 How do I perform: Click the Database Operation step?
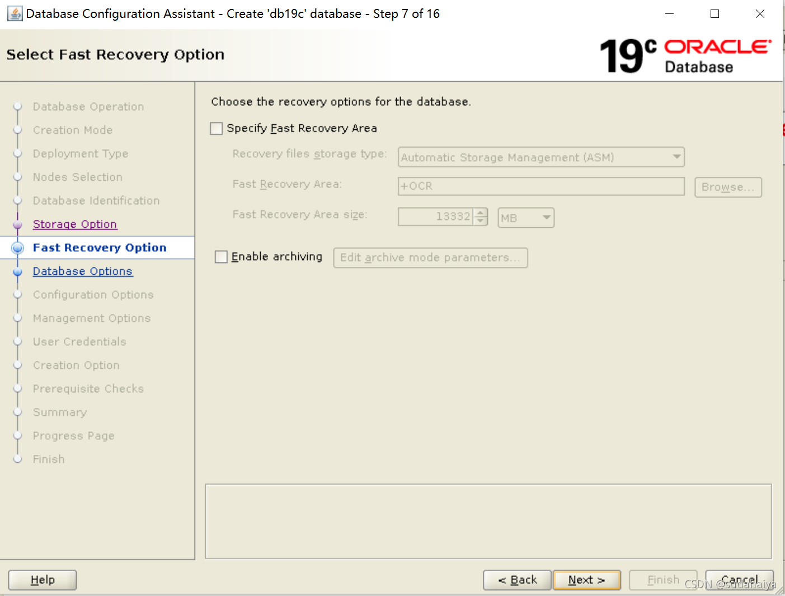(88, 106)
